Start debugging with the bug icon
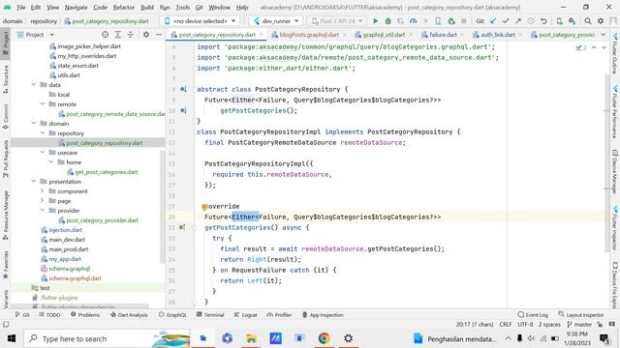The height and width of the screenshot is (348, 620). tap(387, 21)
